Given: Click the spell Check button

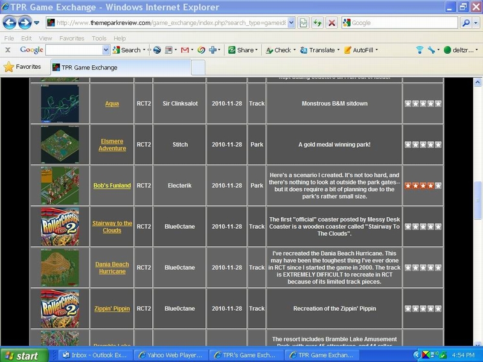Looking at the screenshot, I should click(x=280, y=50).
